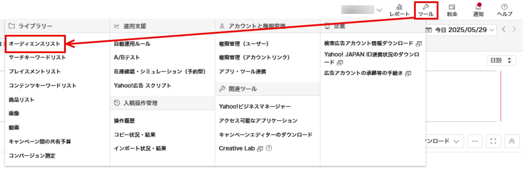The height and width of the screenshot is (172, 523).
Task: Open 在庫確認・シミュレーション（予約型）
Action: point(160,71)
